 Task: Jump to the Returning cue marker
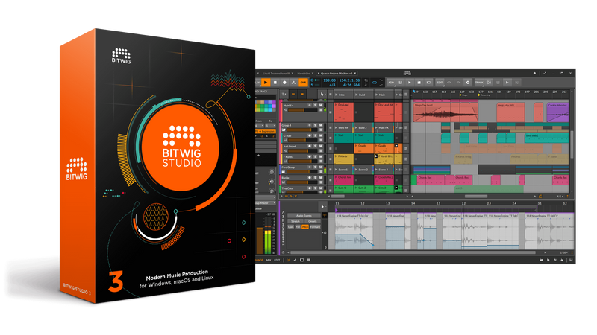coord(485,95)
